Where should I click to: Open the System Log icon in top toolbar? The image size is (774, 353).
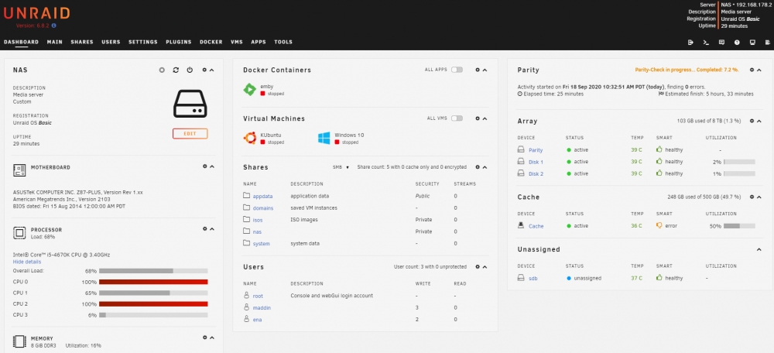(x=768, y=43)
